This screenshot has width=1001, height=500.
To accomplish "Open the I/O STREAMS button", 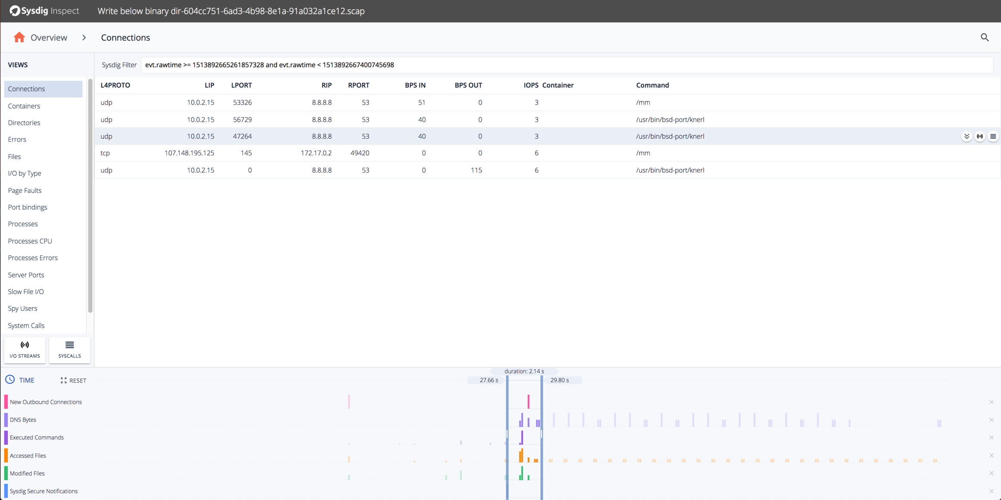I will tap(25, 350).
